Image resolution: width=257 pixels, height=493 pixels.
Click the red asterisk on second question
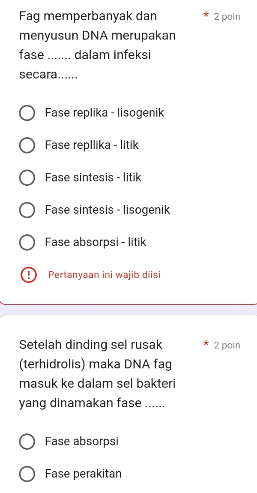pos(205,344)
